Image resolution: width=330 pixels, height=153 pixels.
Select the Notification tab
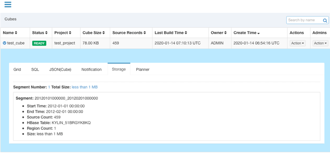tap(91, 69)
